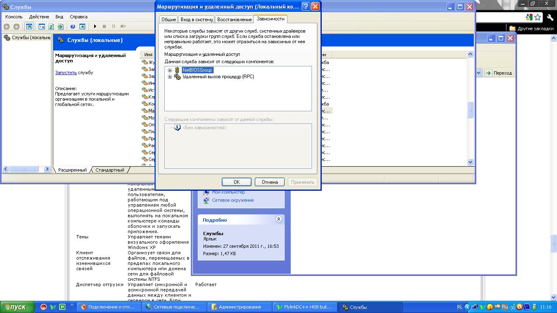This screenshot has width=557, height=313.
Task: Click the toolbar icon right of Help
Action: [x=82, y=26]
